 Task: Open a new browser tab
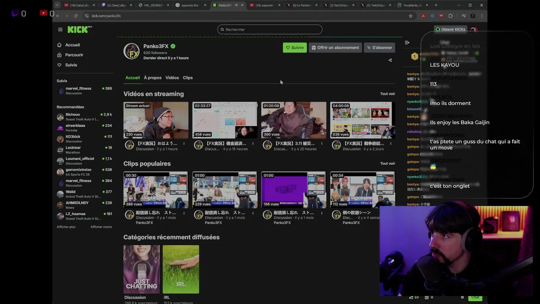click(436, 5)
